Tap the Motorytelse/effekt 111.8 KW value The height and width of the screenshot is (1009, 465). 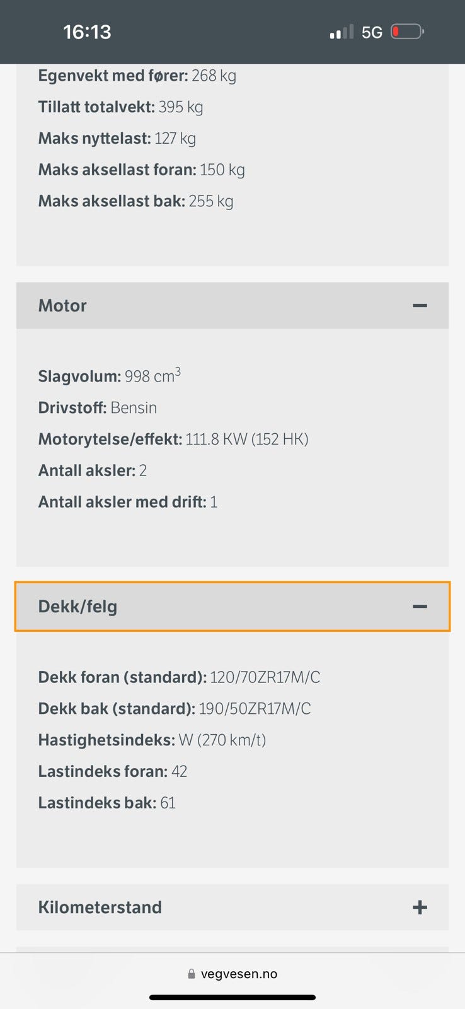click(x=246, y=439)
